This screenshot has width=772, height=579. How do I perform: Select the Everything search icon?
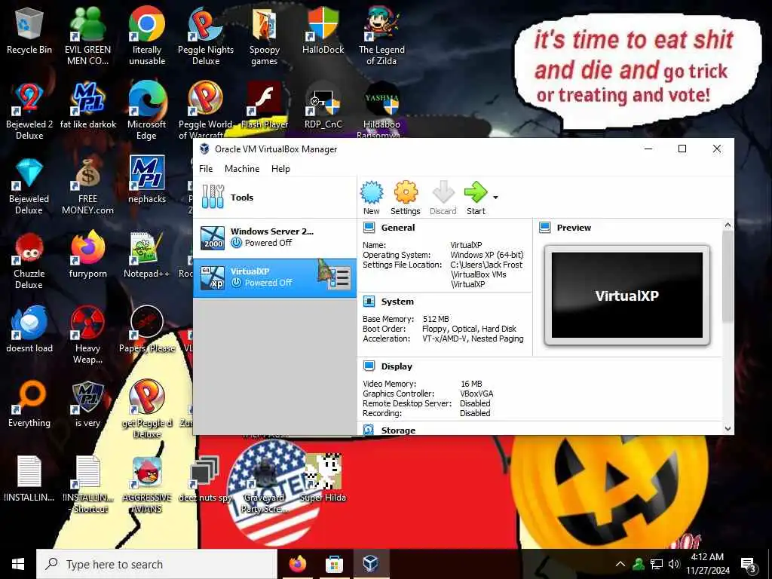[x=29, y=404]
